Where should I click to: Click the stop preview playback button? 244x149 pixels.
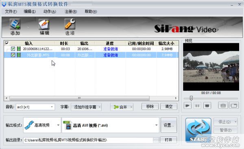[x=207, y=106]
